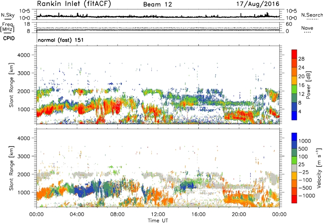
Task: Click the '2000' tick on the velocity plot axis
Action: pyautogui.click(x=23, y=174)
